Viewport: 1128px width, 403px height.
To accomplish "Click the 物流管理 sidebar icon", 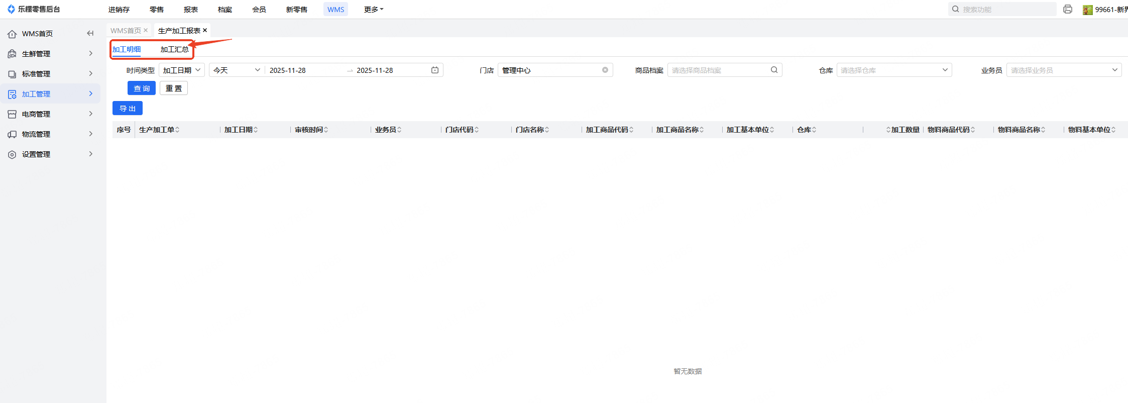I will [x=12, y=134].
